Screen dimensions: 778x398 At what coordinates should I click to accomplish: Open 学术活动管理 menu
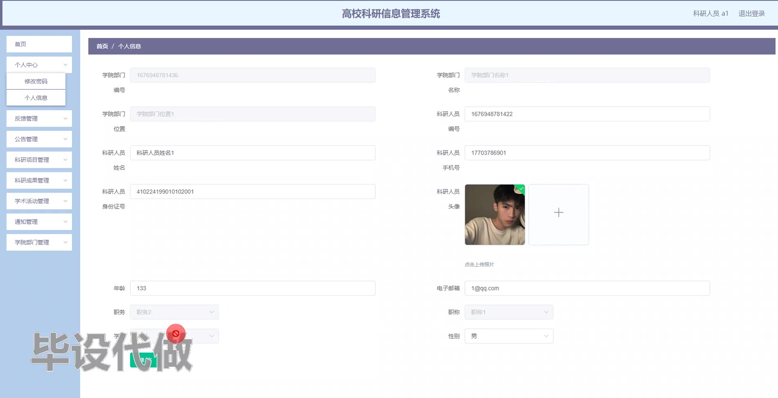[39, 201]
